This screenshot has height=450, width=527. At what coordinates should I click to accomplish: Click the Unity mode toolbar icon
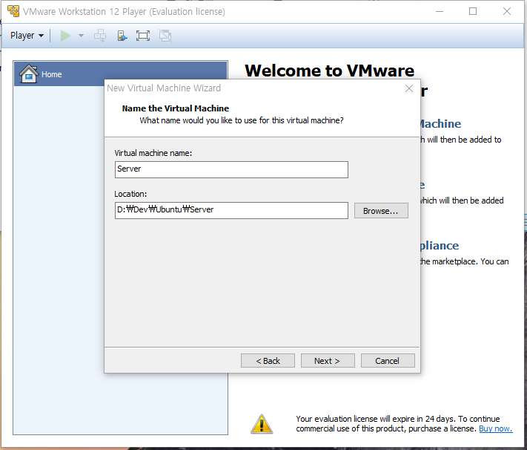165,36
